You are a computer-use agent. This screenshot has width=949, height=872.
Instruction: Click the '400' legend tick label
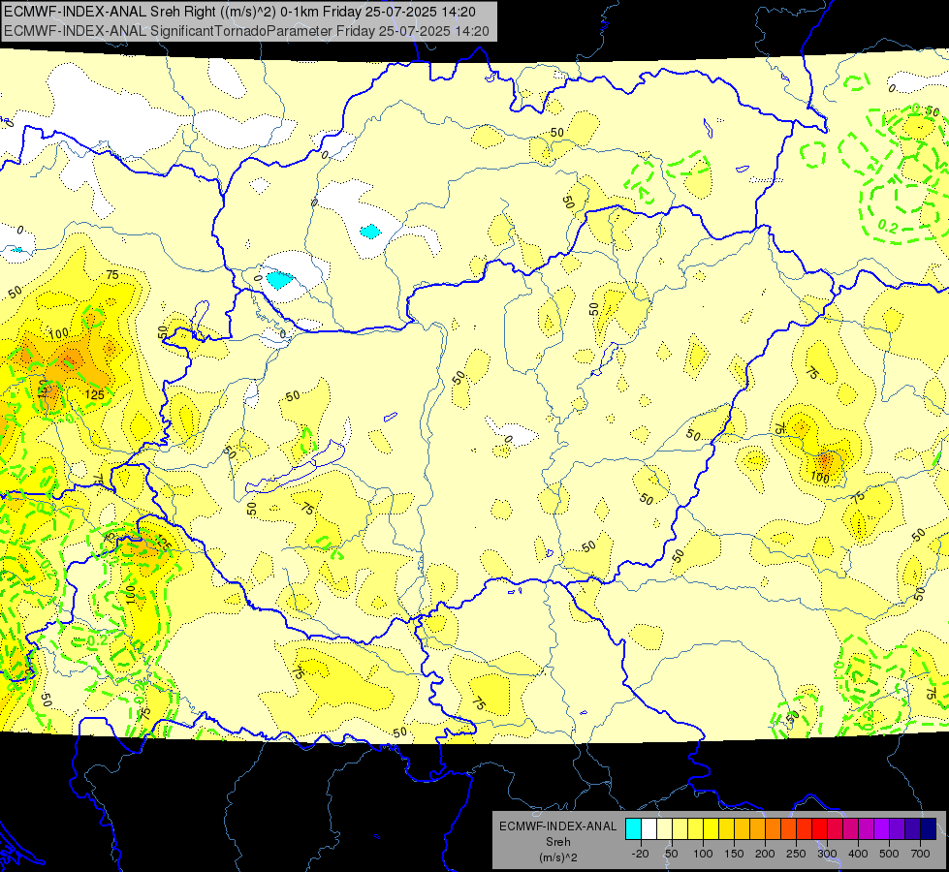[858, 854]
